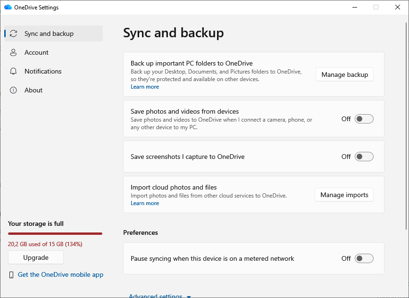This screenshot has width=409, height=298.
Task: Enable Save screenshots to OneDrive toggle
Action: [364, 157]
